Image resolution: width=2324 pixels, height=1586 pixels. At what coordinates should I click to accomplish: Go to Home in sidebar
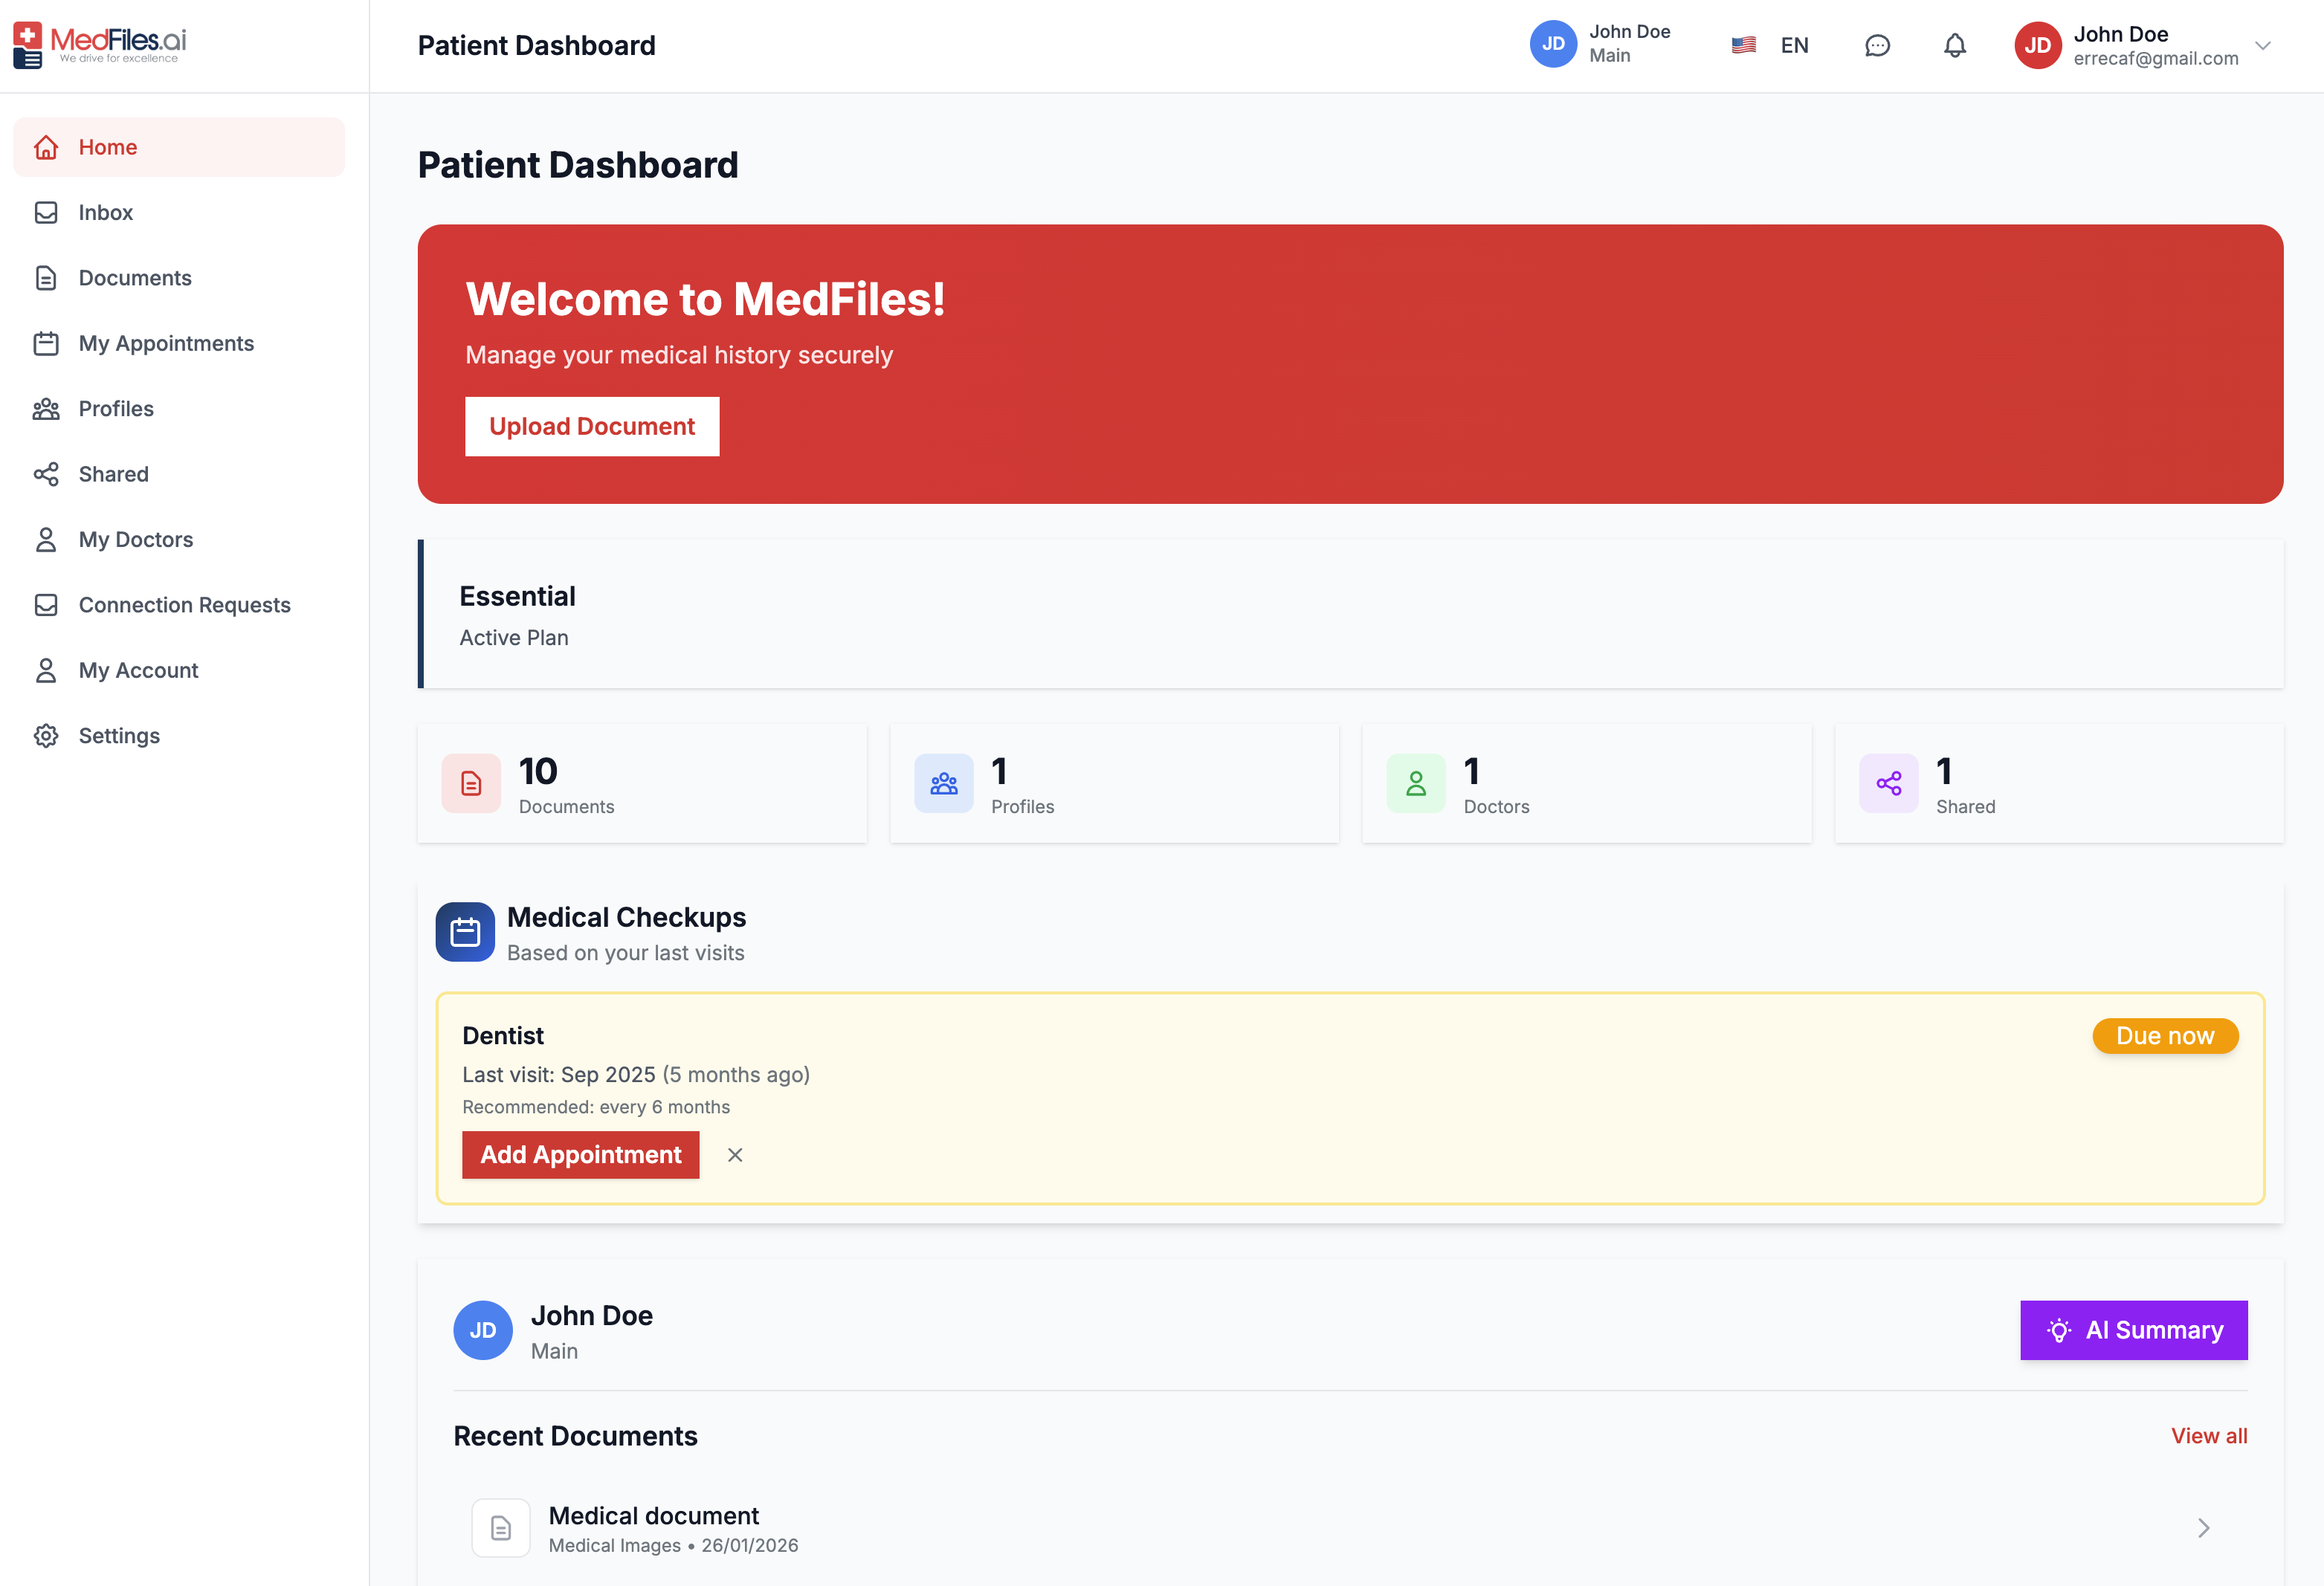point(179,147)
